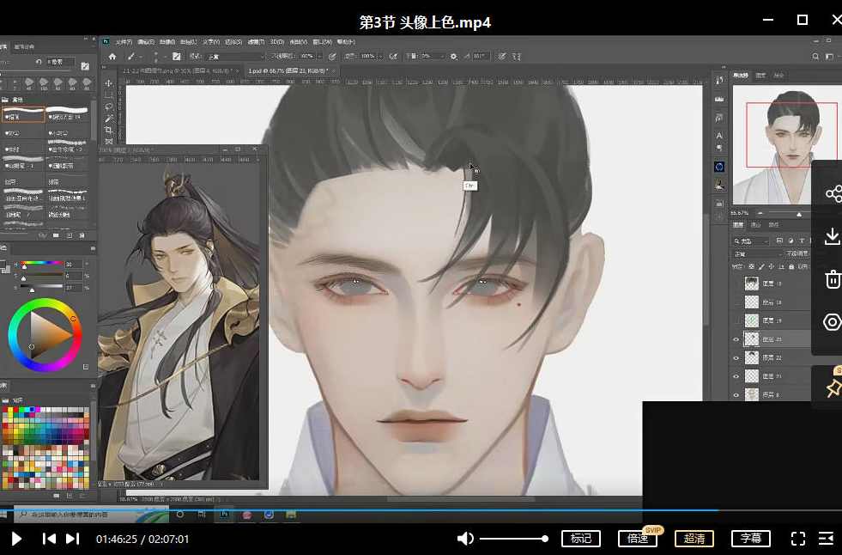Image resolution: width=842 pixels, height=555 pixels.
Task: Switch to the 通道 channels tab
Action: [x=757, y=225]
